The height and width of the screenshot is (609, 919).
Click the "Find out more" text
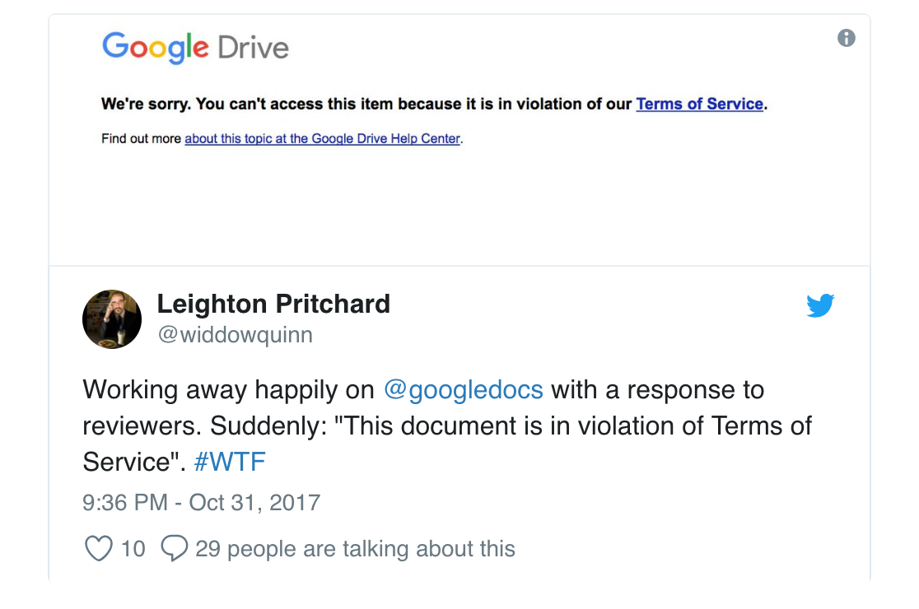pyautogui.click(x=141, y=139)
